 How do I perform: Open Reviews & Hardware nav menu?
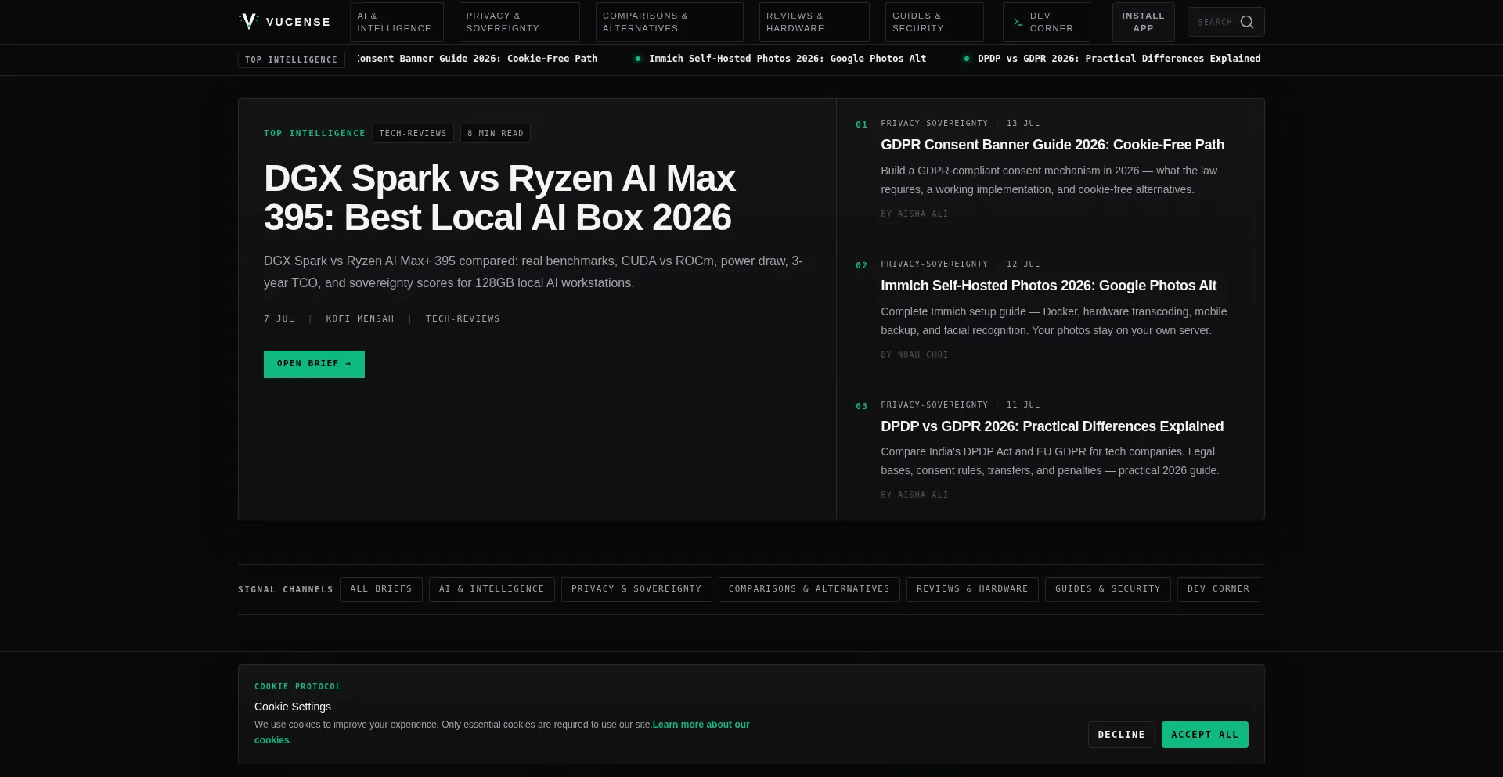tap(814, 22)
